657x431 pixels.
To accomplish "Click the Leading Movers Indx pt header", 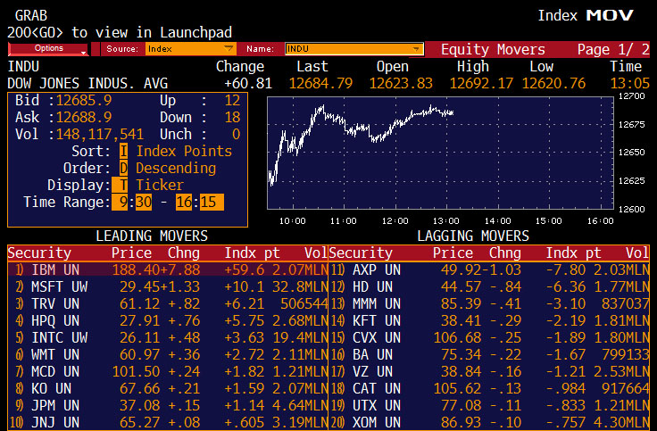I will coord(252,253).
